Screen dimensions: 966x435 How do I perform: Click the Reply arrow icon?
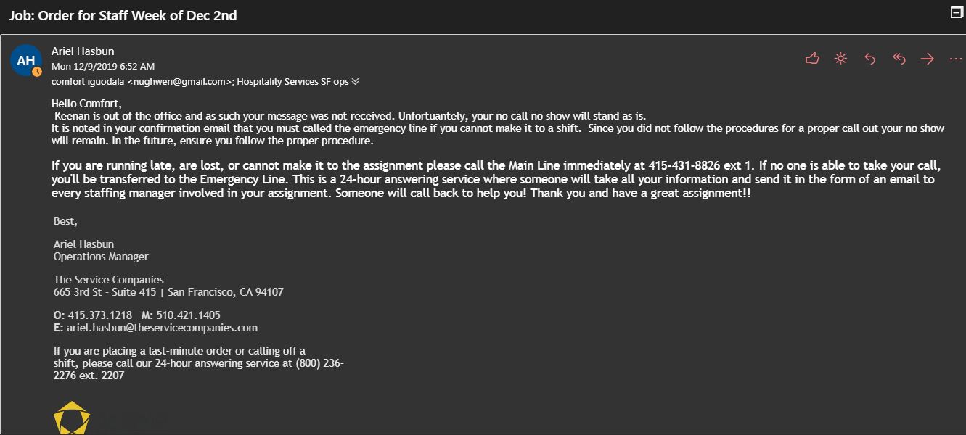pos(869,59)
